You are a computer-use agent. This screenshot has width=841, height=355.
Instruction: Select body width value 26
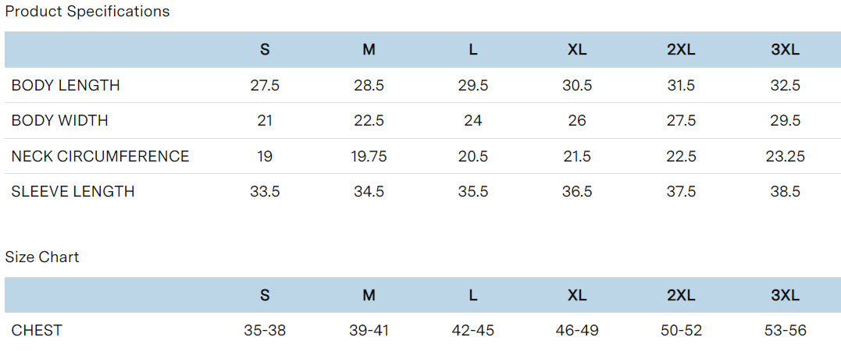tap(577, 121)
